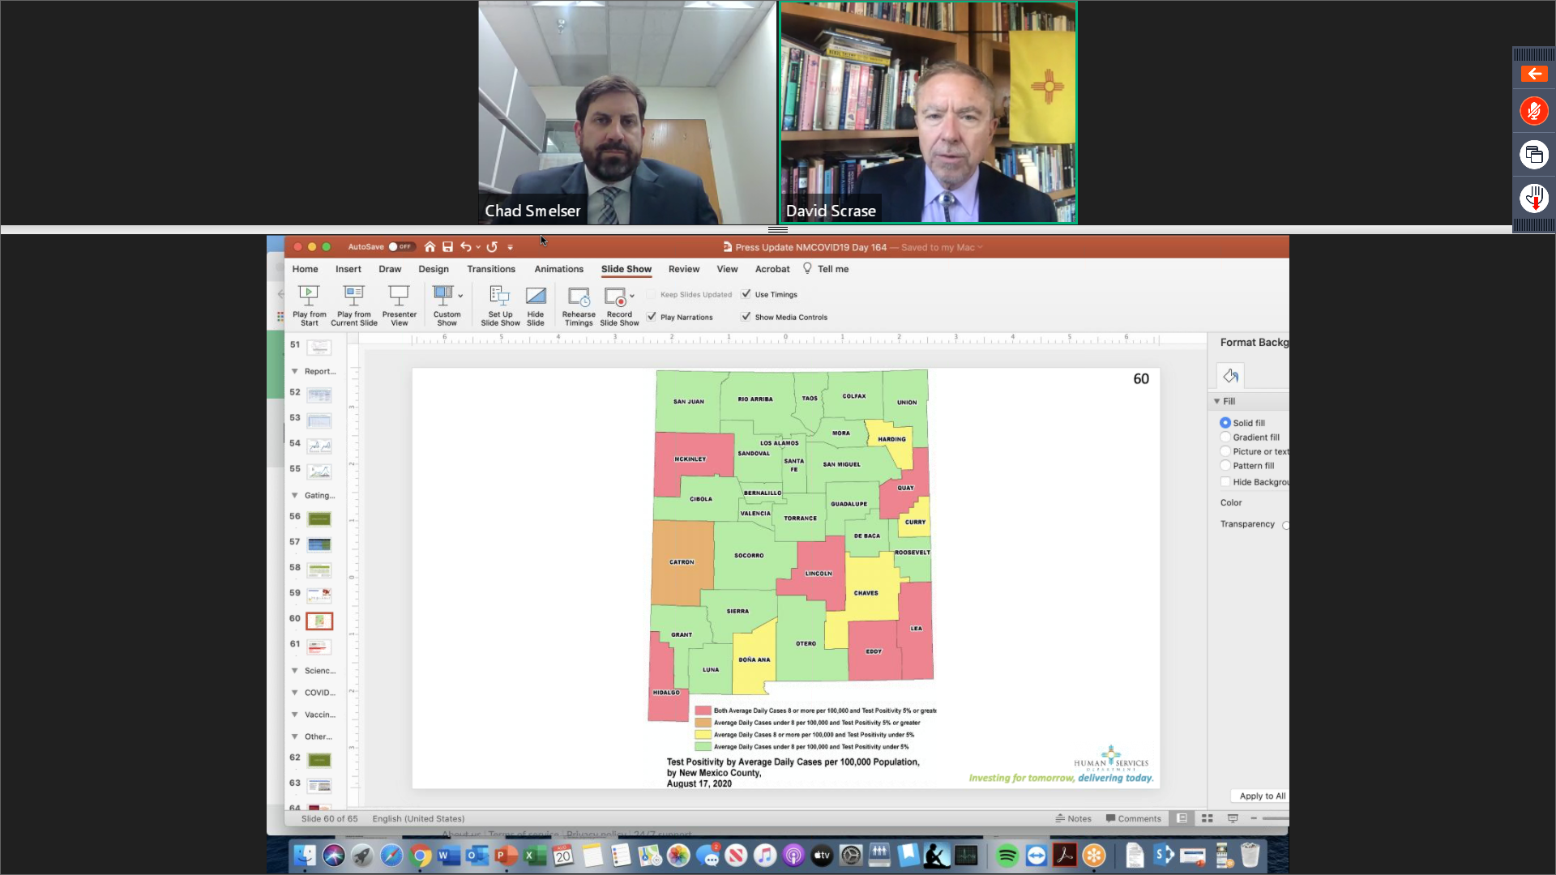This screenshot has width=1556, height=875.
Task: Toggle Keep Slides Updated checkbox
Action: (652, 295)
